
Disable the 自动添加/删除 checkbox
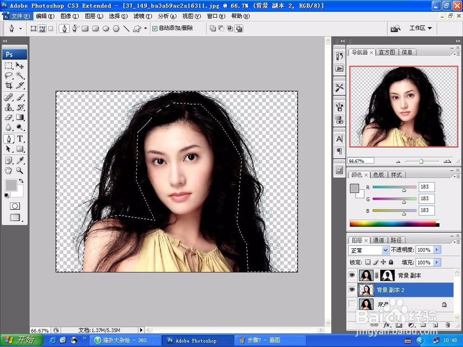coord(154,28)
